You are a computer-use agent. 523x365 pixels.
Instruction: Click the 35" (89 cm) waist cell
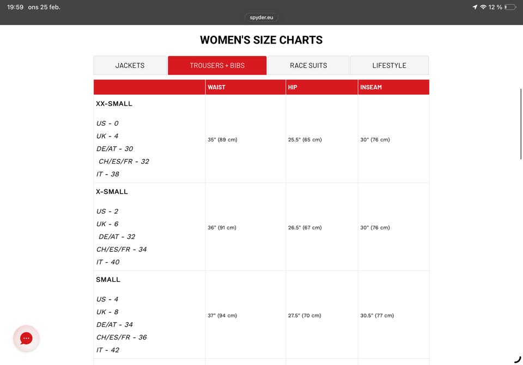pos(222,140)
